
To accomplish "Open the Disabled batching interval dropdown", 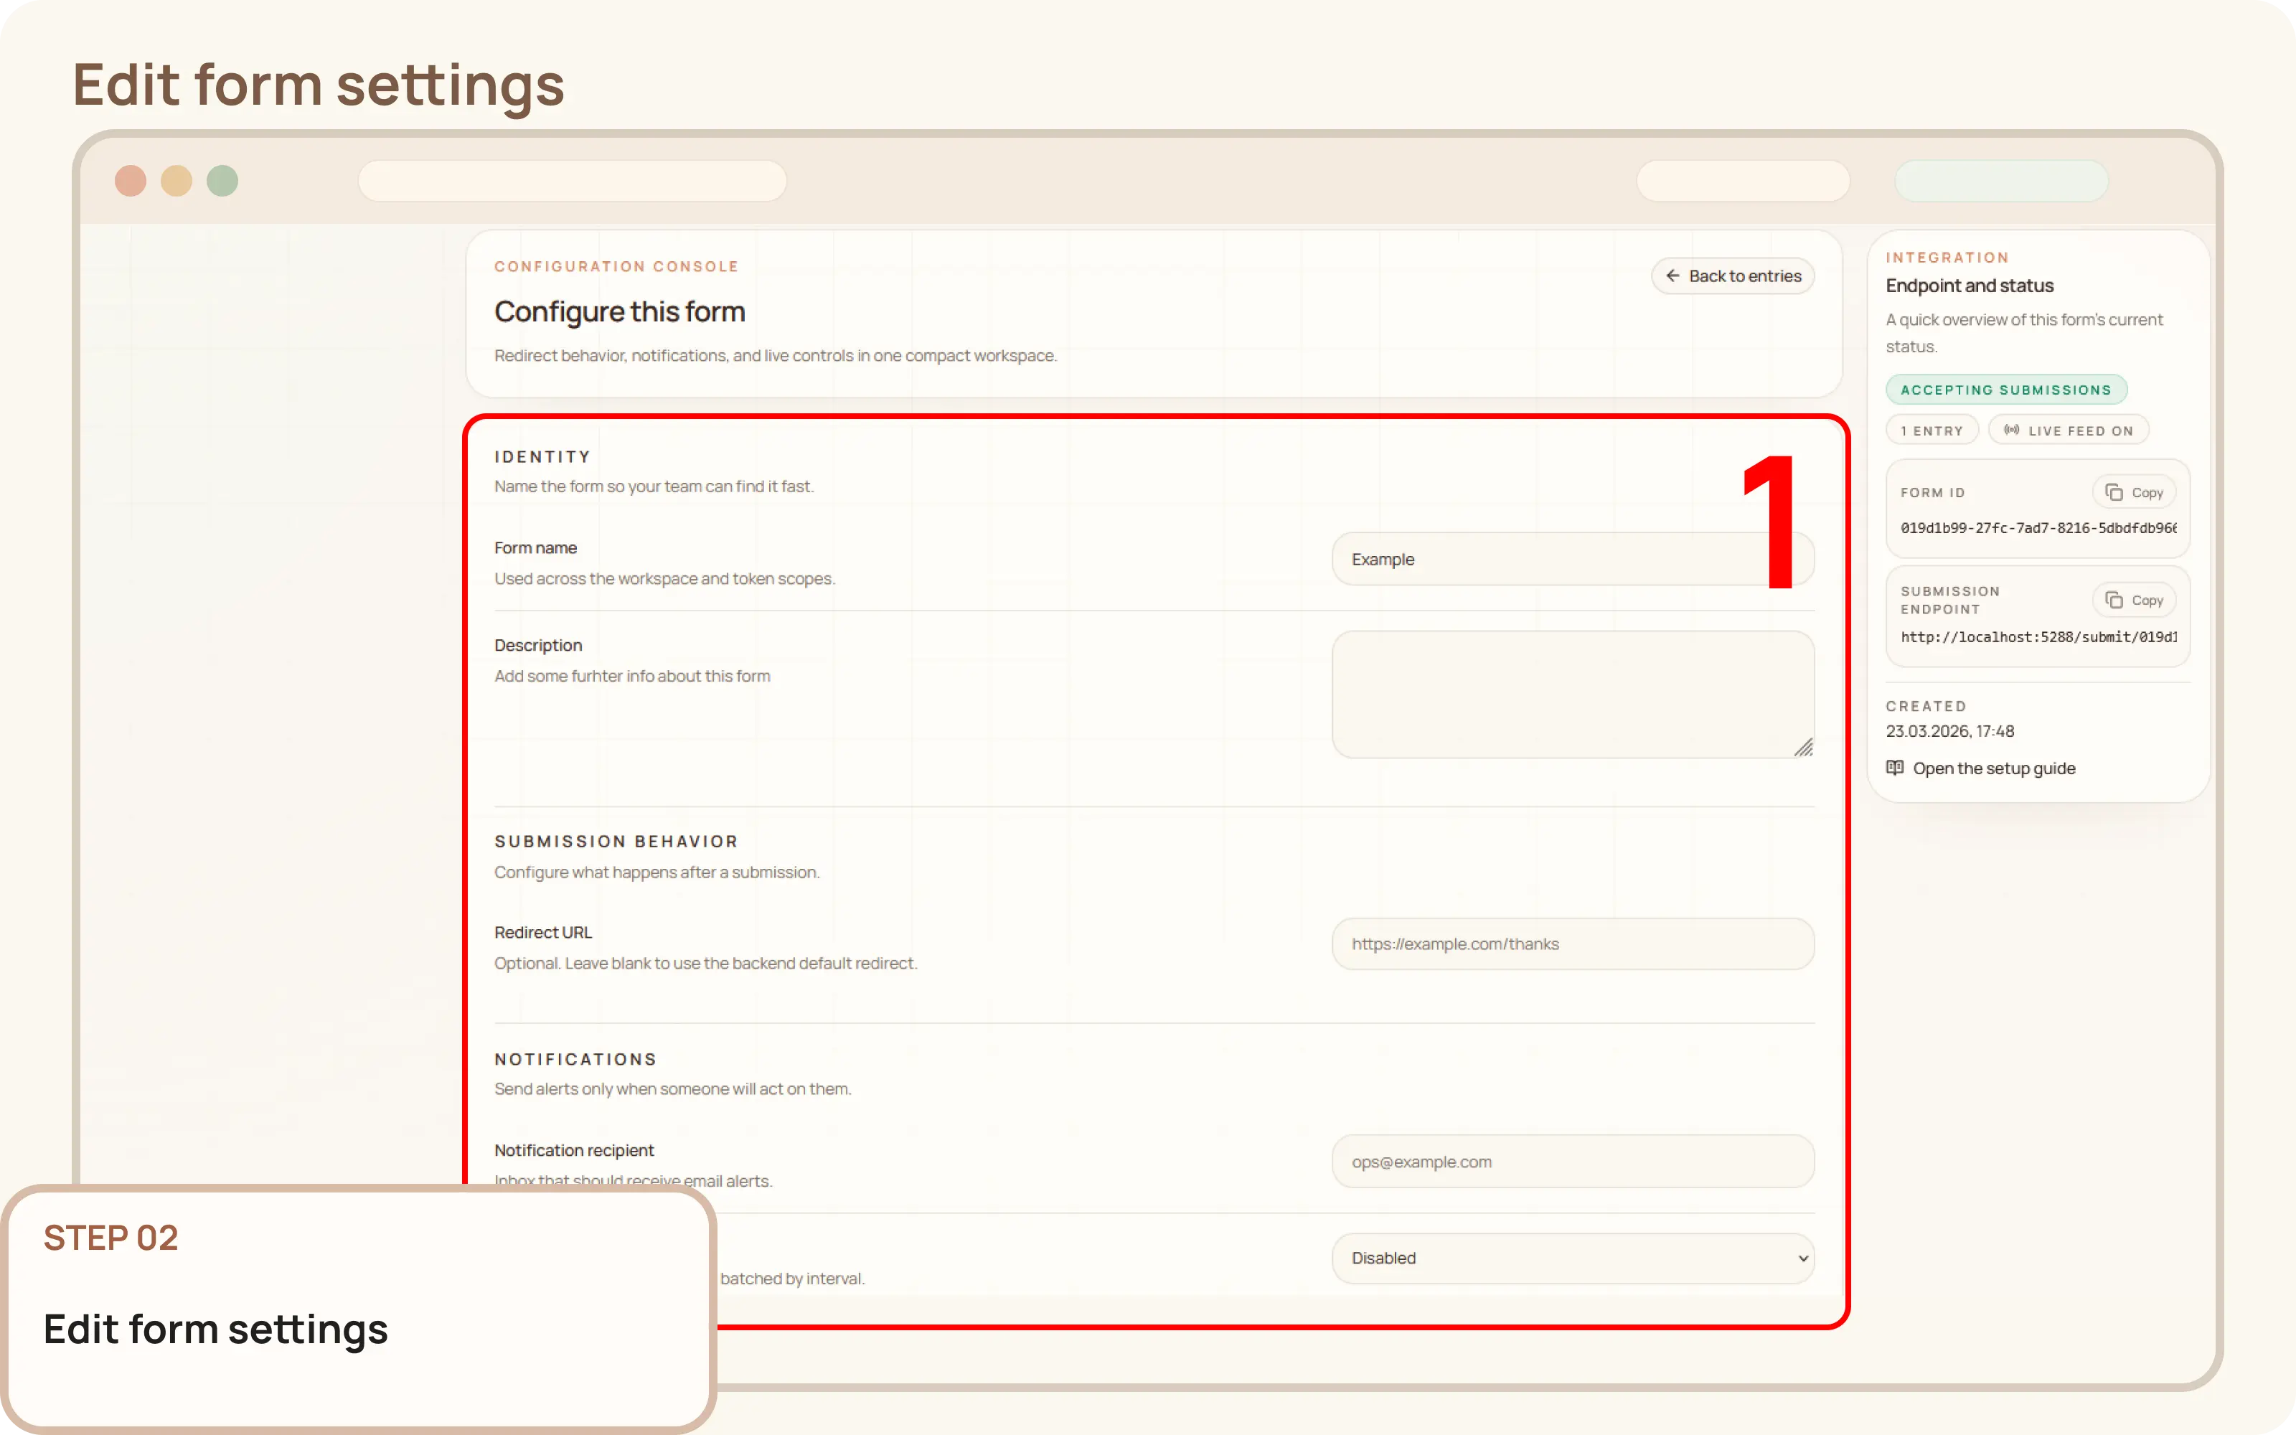I will point(1571,1258).
